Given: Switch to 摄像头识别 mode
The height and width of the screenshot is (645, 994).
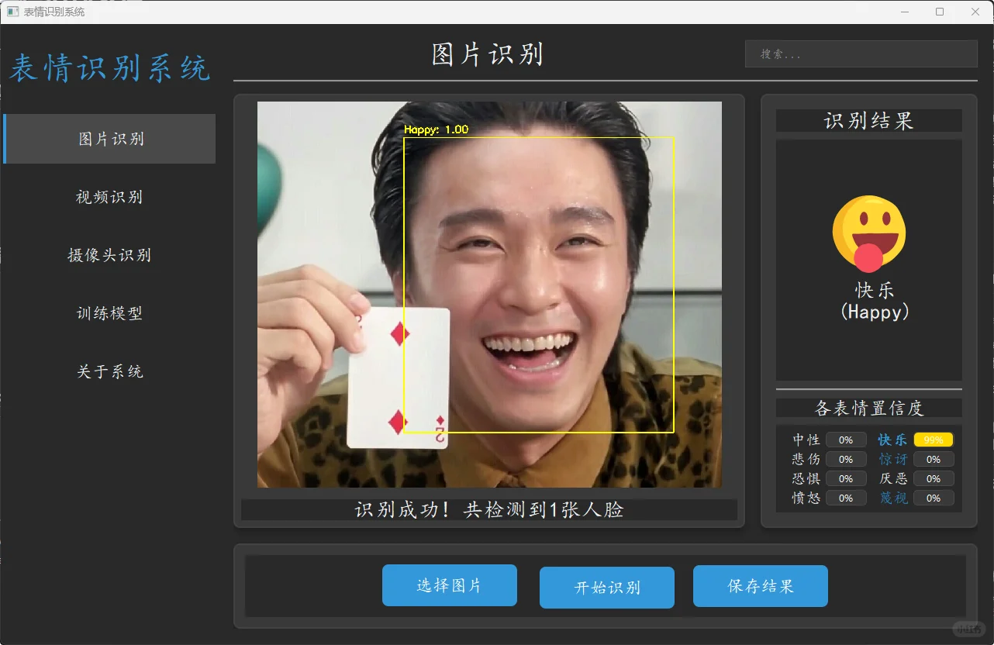Looking at the screenshot, I should pyautogui.click(x=109, y=255).
